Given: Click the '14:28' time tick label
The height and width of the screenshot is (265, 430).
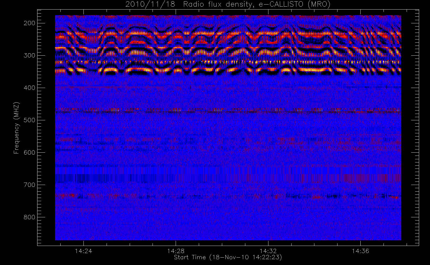Looking at the screenshot, I should pos(176,251).
